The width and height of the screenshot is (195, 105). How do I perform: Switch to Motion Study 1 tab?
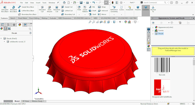click(x=38, y=101)
